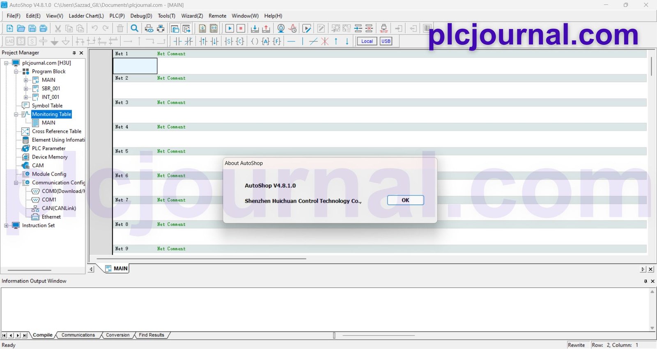
Task: Collapse the Communication Config node
Action: tap(16, 183)
